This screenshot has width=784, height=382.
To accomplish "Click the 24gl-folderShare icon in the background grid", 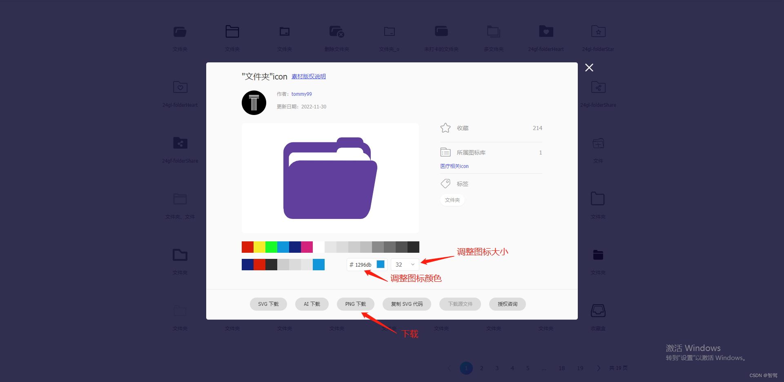I will click(598, 87).
